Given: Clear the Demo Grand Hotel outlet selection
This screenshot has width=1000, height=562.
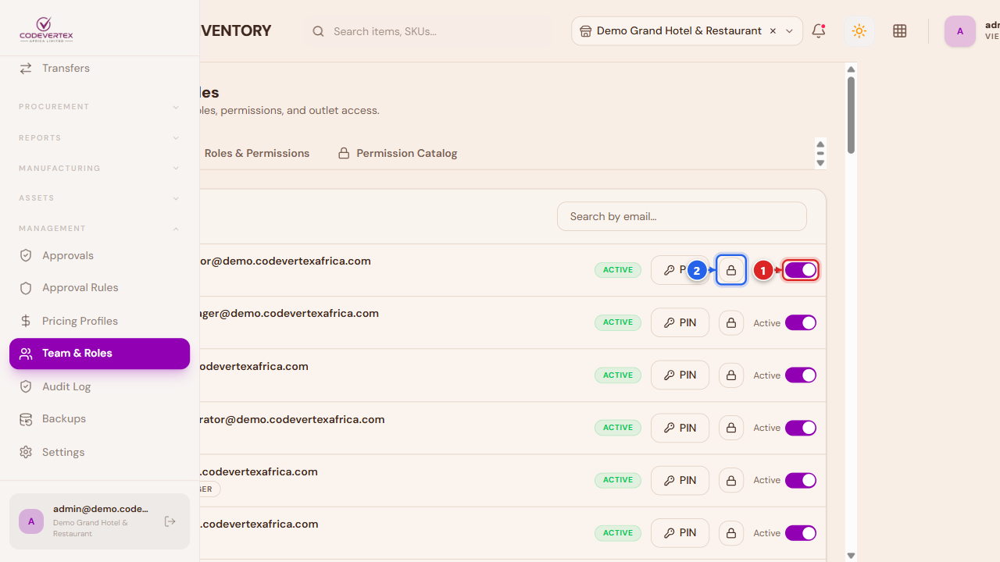Looking at the screenshot, I should click(x=773, y=31).
